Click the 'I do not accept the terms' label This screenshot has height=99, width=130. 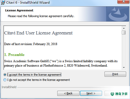click(38, 80)
